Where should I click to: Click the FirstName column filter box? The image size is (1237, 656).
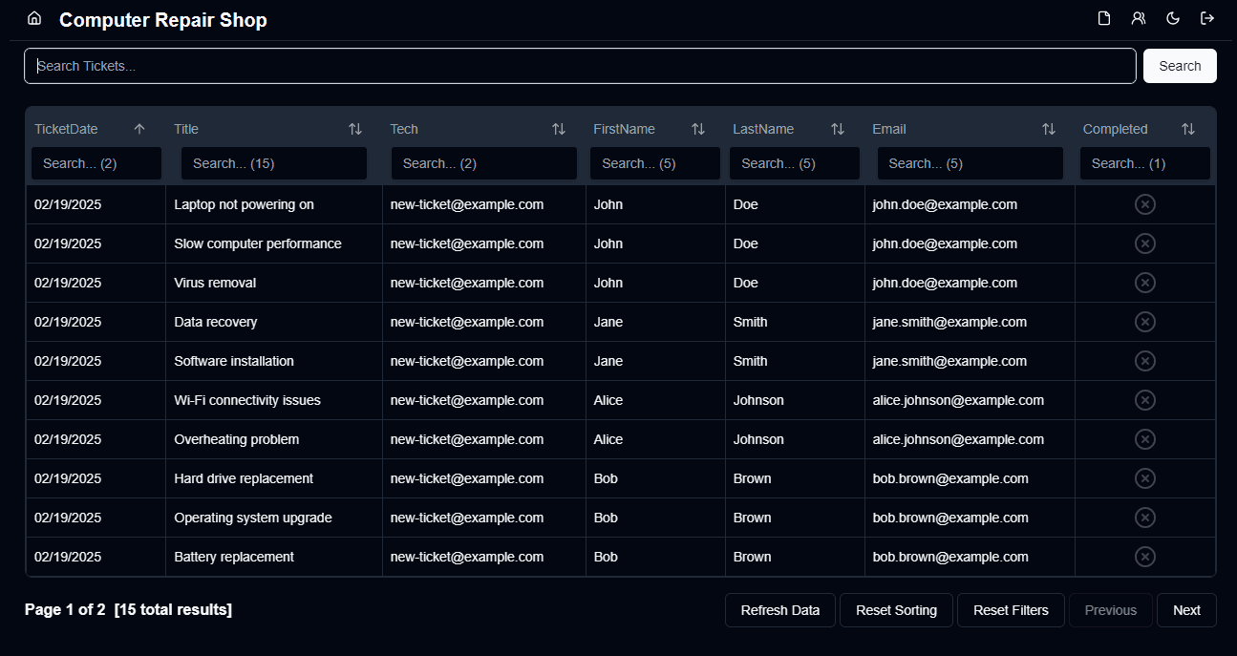[x=655, y=163]
